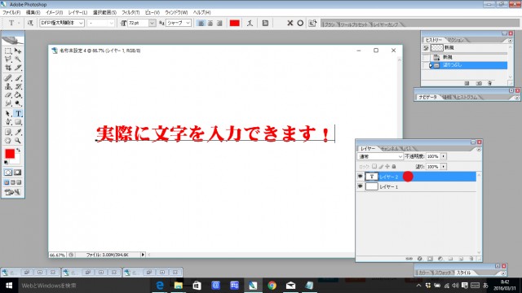Create a new snapshot in the History panel
Viewport: 522px width, 293px height.
(x=479, y=83)
